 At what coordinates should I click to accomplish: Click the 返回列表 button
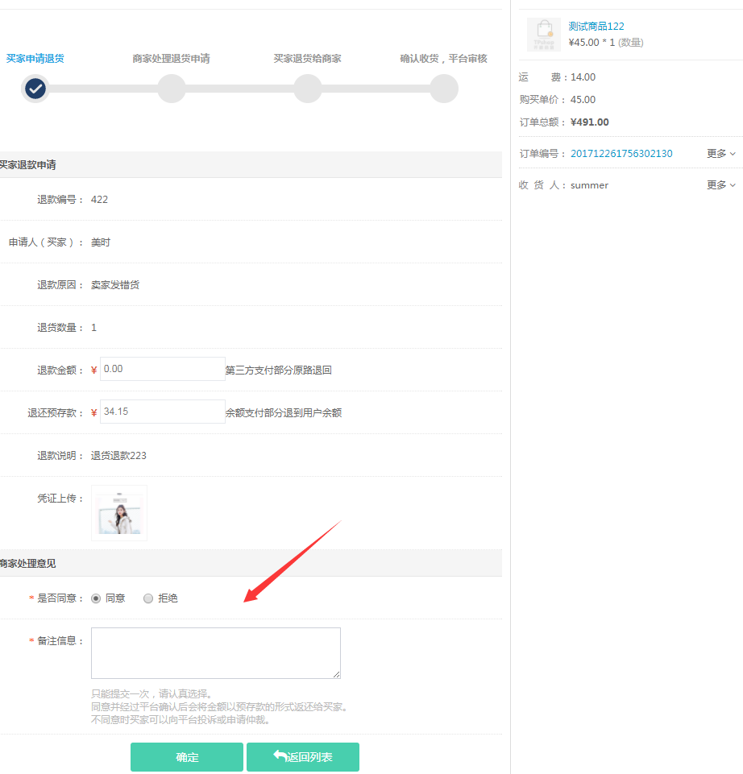coord(303,757)
